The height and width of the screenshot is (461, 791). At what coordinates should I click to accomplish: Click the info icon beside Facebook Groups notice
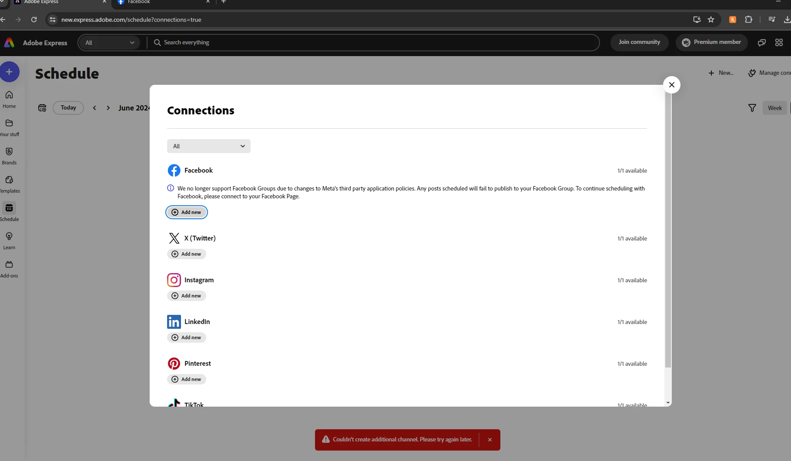[171, 188]
